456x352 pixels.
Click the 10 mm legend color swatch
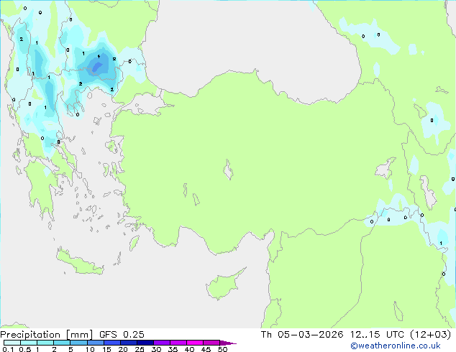[x=95, y=343]
